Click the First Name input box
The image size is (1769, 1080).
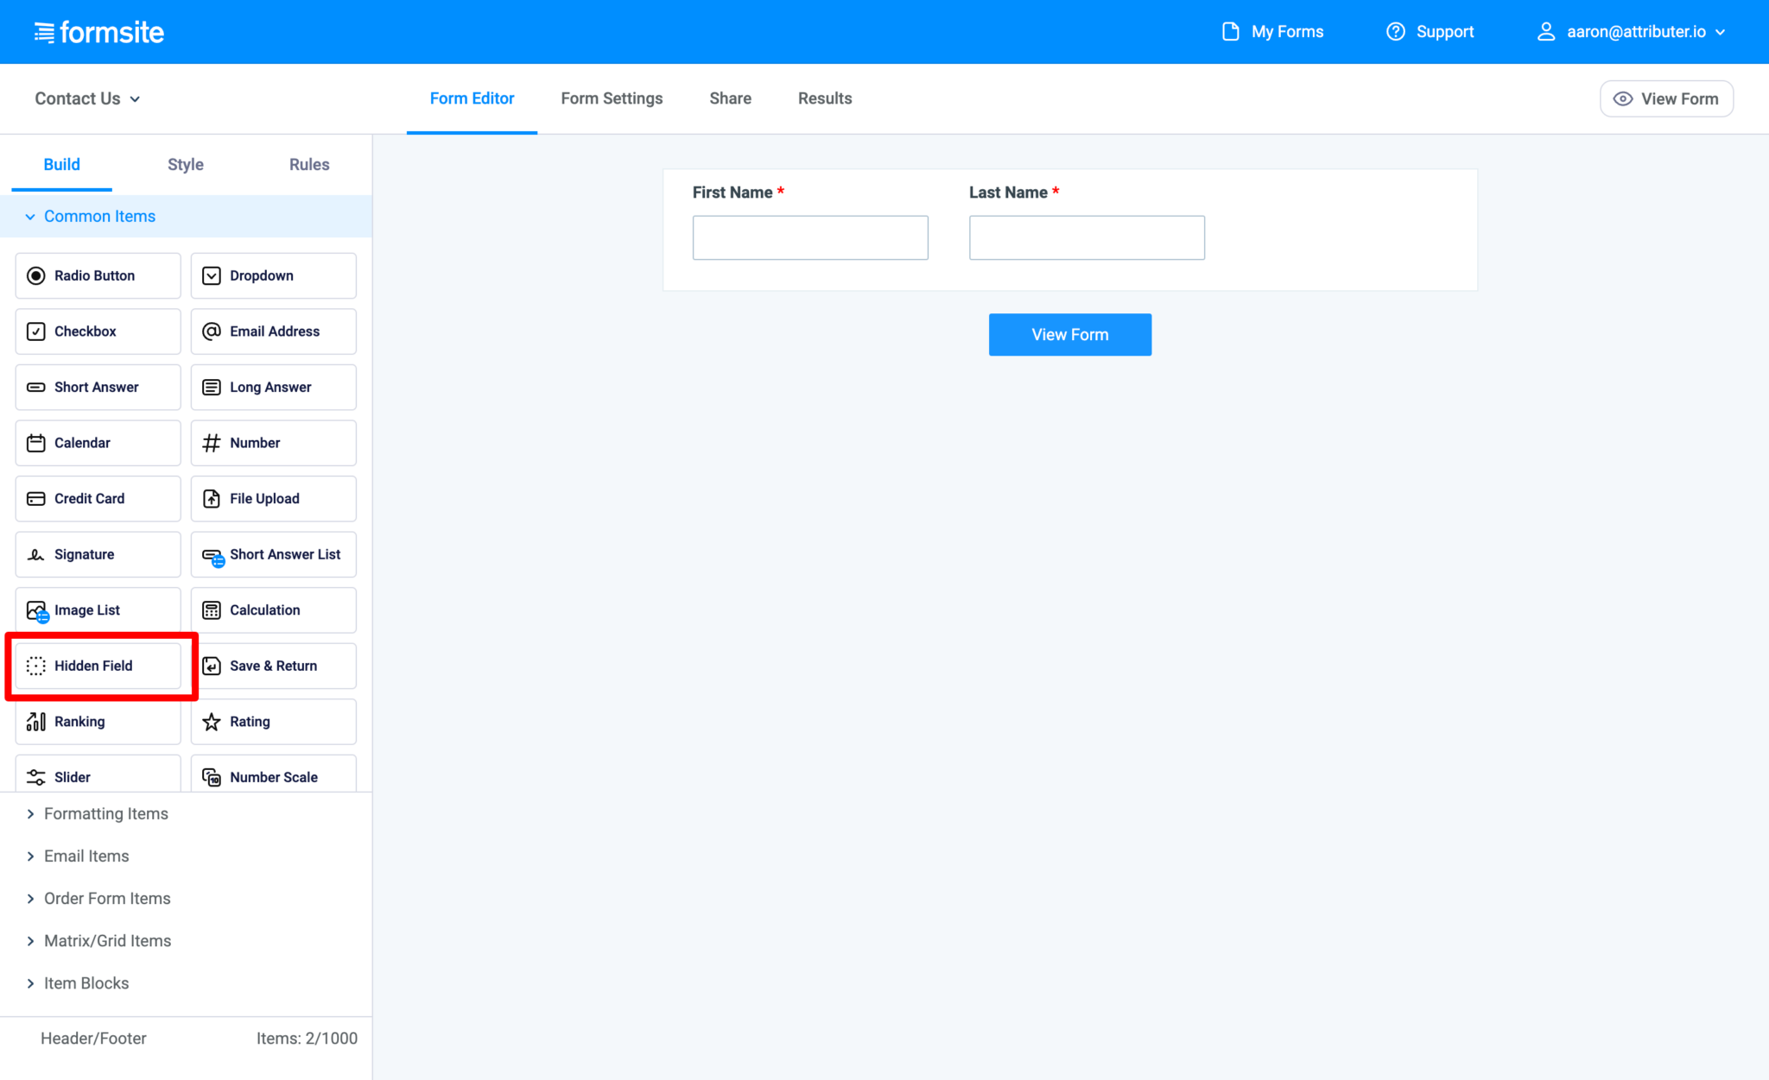[x=809, y=237]
